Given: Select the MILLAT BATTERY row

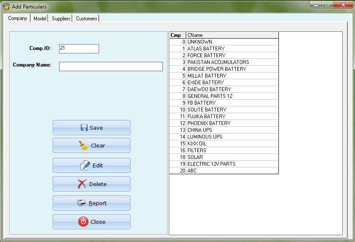Looking at the screenshot, I should (x=224, y=75).
